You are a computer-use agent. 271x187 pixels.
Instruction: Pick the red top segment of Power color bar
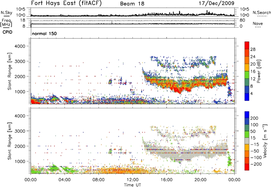click(x=247, y=45)
